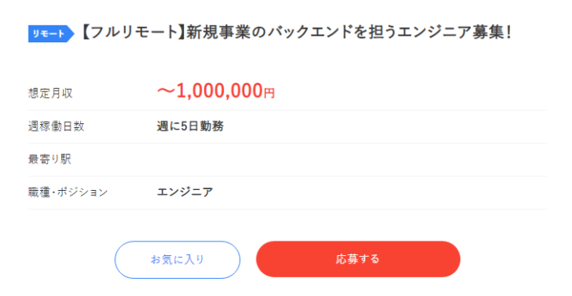This screenshot has height=296, width=572.
Task: Click the pointed tip of リモート badge
Action: pos(71,33)
